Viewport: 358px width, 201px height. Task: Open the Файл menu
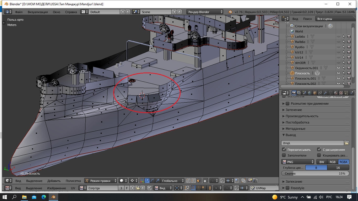[19, 12]
